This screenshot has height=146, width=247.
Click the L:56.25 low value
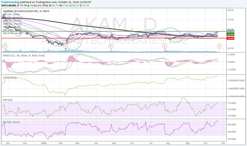pyautogui.click(x=74, y=6)
